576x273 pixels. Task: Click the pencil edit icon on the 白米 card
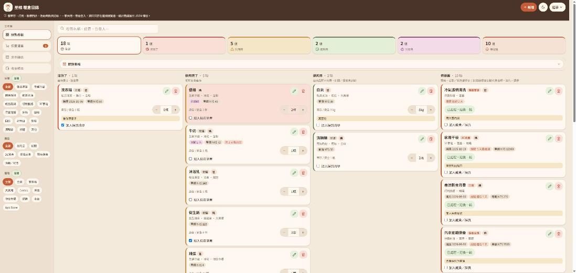[x=422, y=91]
